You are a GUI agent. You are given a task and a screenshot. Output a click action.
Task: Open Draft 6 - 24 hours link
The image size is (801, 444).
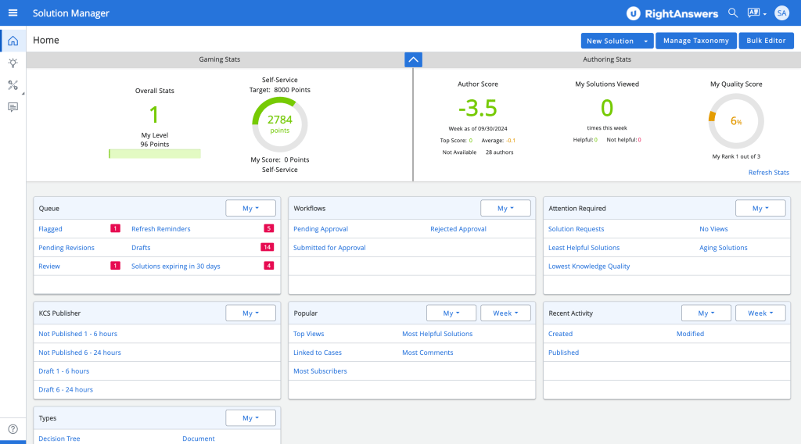[66, 389]
